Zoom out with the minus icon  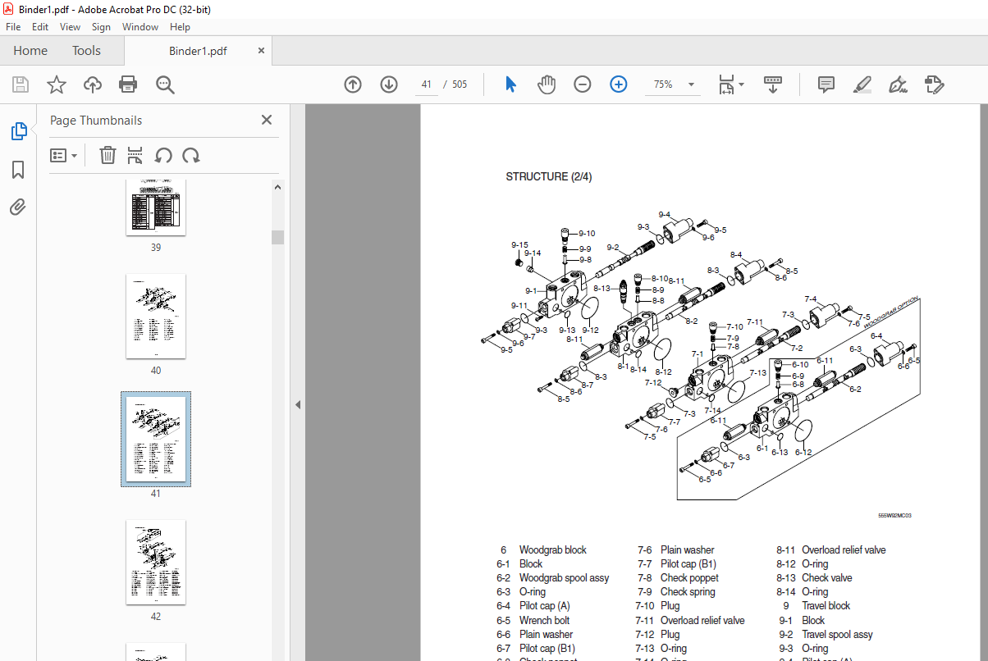tap(583, 84)
